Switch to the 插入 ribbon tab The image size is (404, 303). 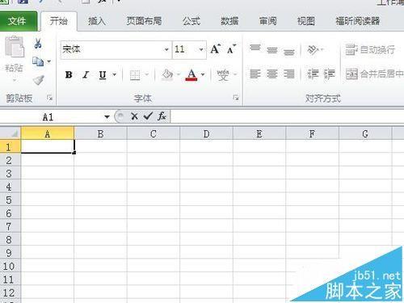pos(97,21)
